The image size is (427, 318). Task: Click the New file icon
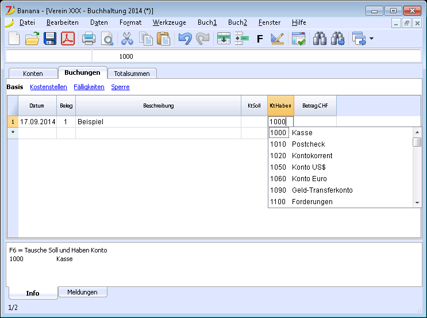tap(14, 39)
